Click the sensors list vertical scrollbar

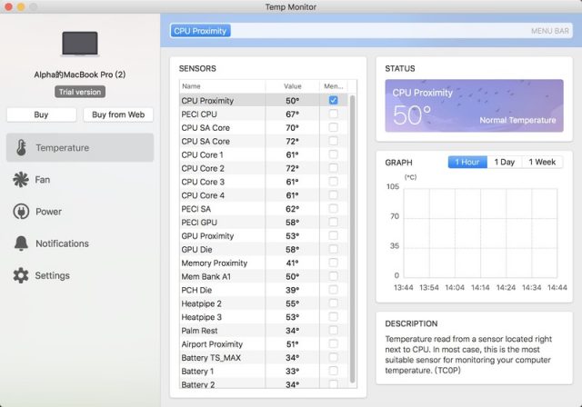pos(352,239)
